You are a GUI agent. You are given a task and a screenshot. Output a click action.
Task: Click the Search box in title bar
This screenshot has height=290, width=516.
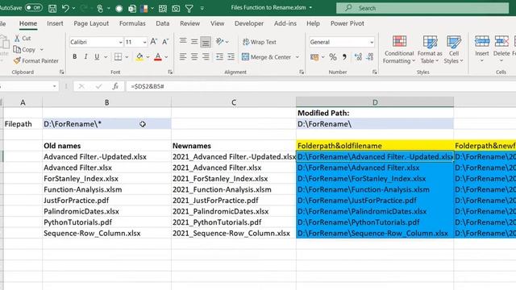(x=422, y=8)
